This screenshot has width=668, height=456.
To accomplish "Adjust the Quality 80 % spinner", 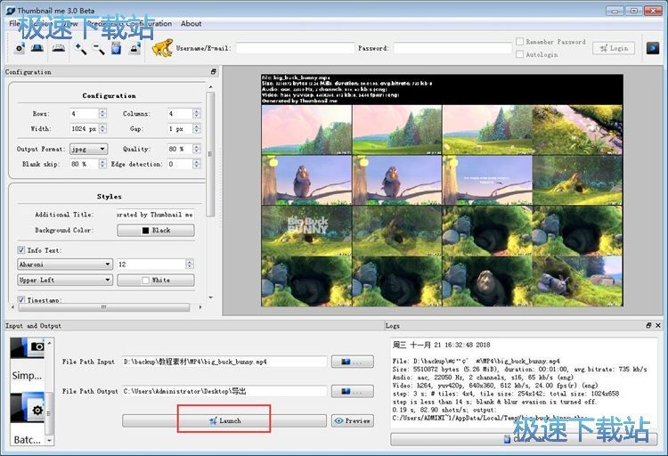I will [x=197, y=149].
